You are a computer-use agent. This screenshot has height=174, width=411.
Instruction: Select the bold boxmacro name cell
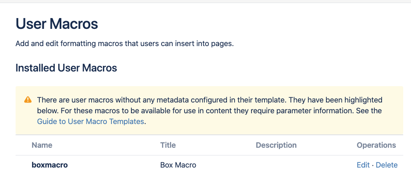coord(50,165)
